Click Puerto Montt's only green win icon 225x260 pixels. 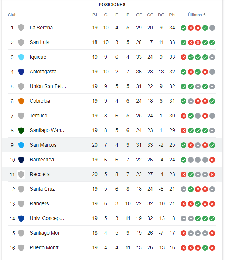point(205,248)
